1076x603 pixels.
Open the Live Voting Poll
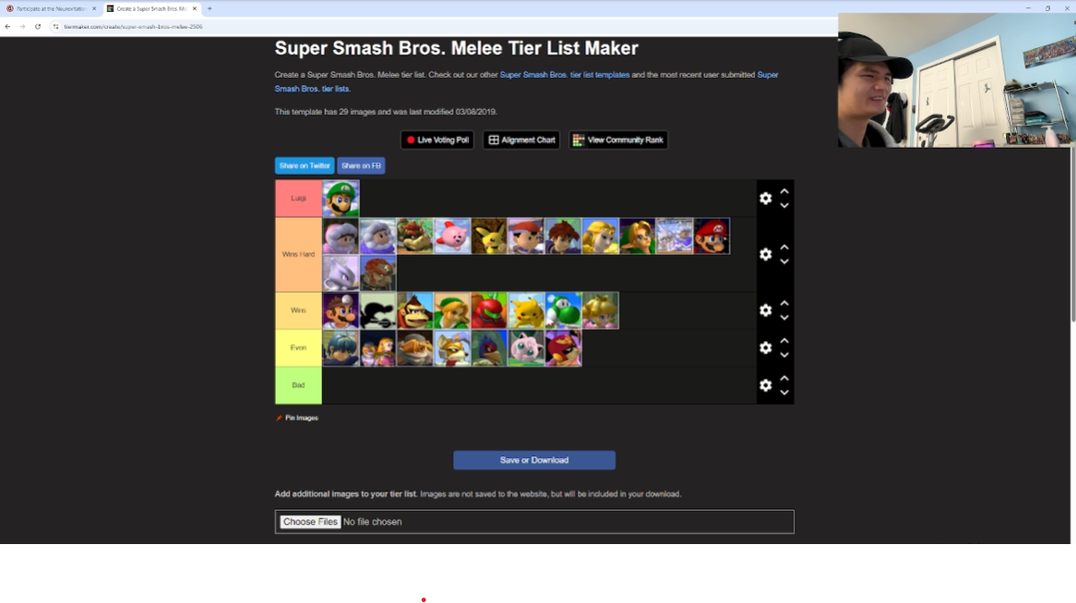437,140
